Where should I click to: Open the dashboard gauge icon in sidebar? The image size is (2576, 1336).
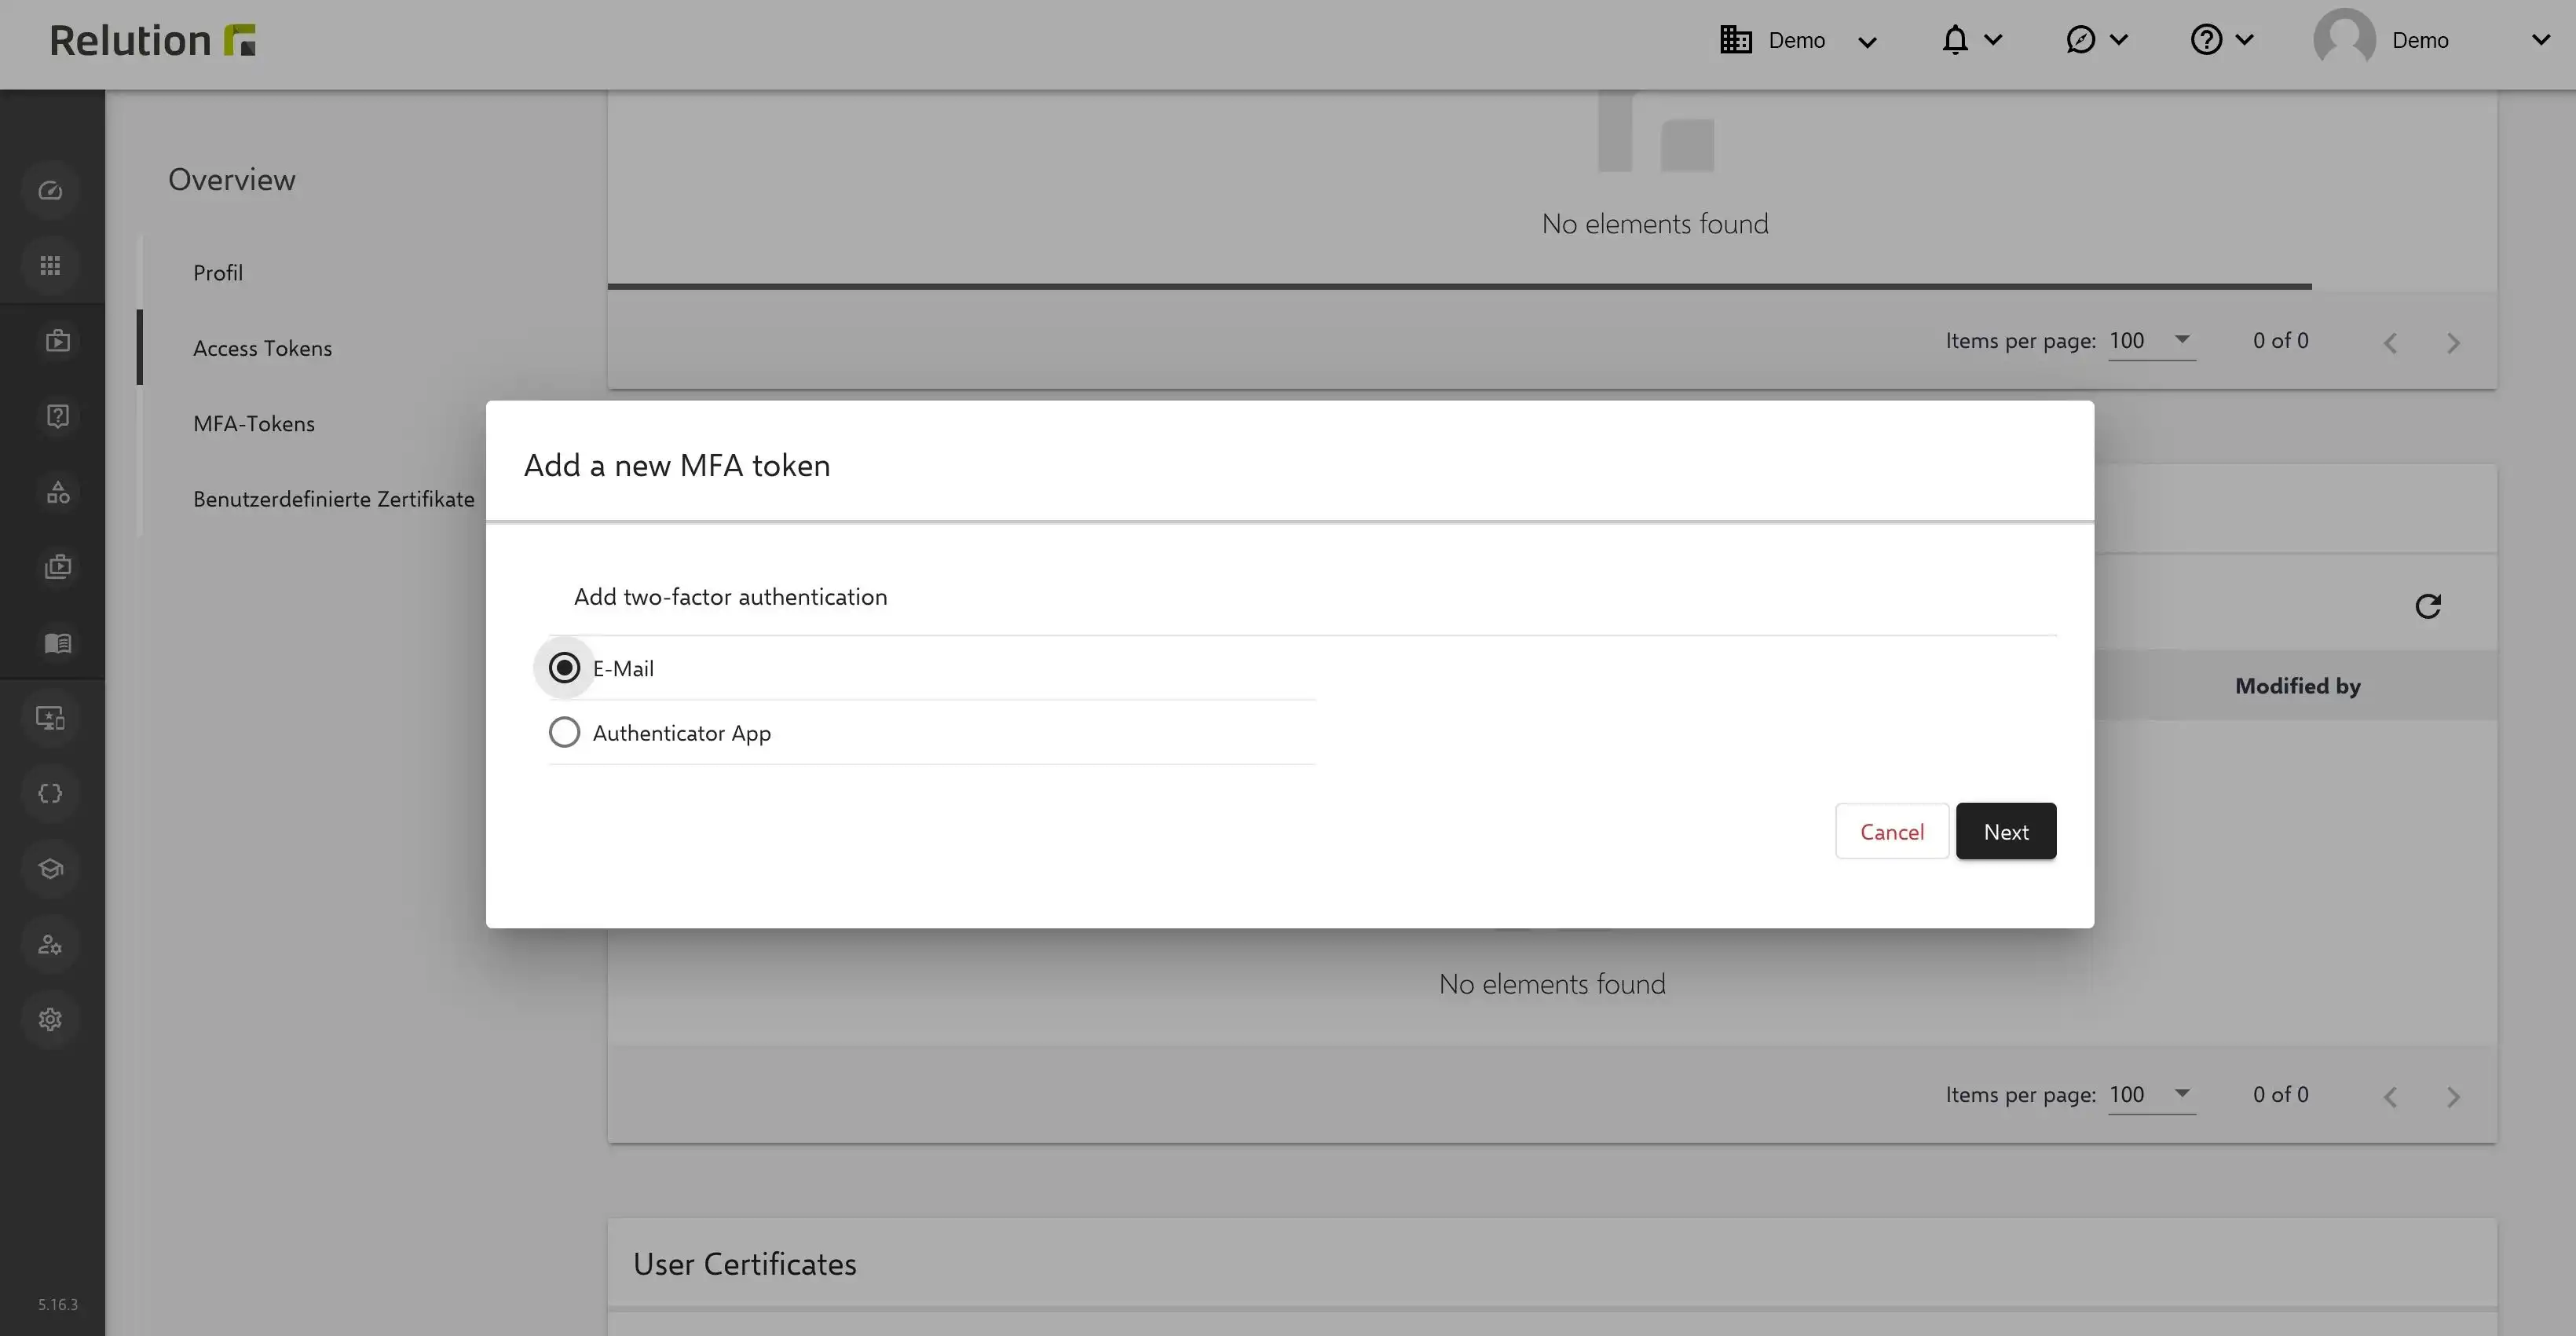(51, 190)
